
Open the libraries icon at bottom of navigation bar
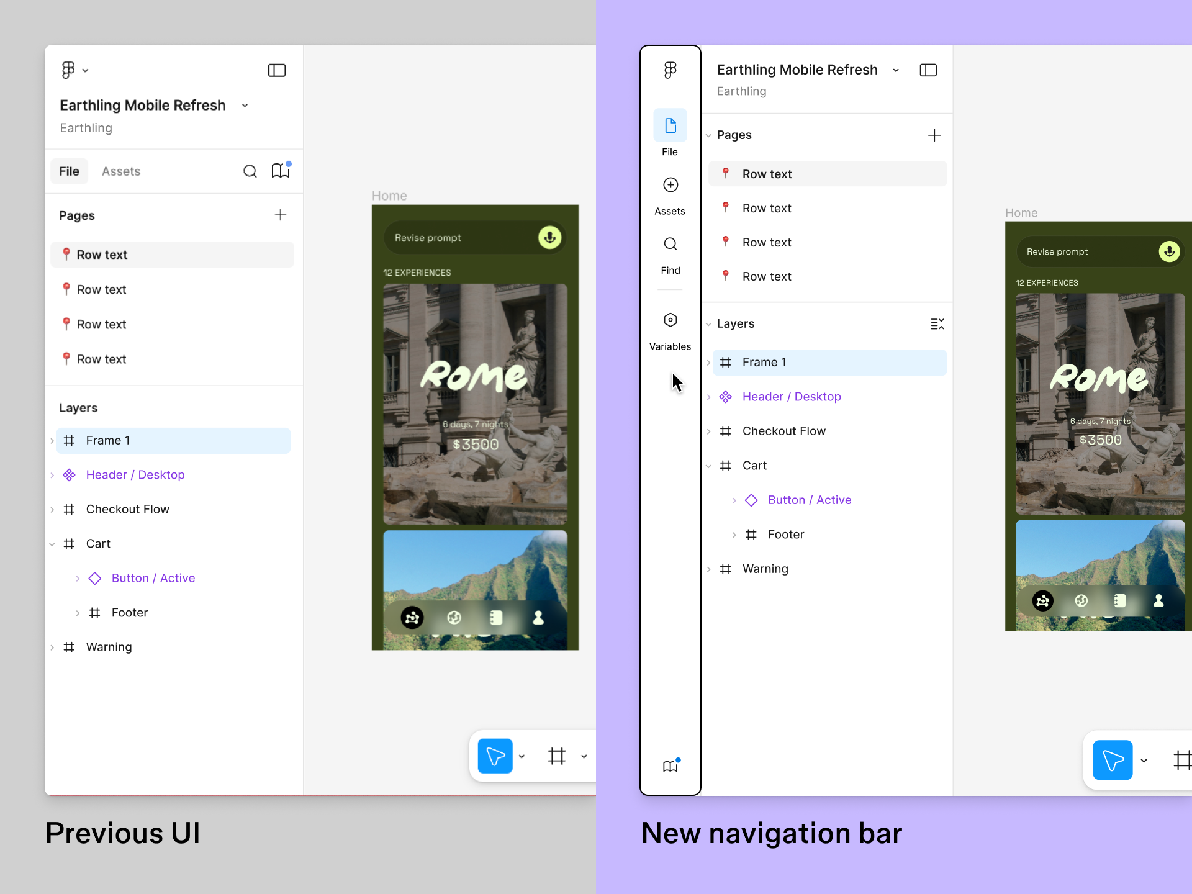click(670, 765)
